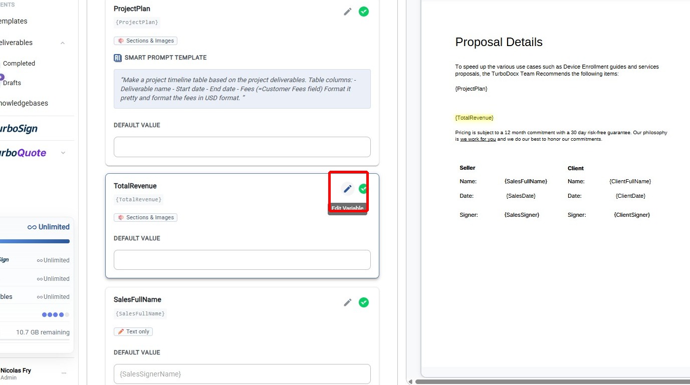Click the ProjectPlan edit pencil icon

pyautogui.click(x=347, y=12)
